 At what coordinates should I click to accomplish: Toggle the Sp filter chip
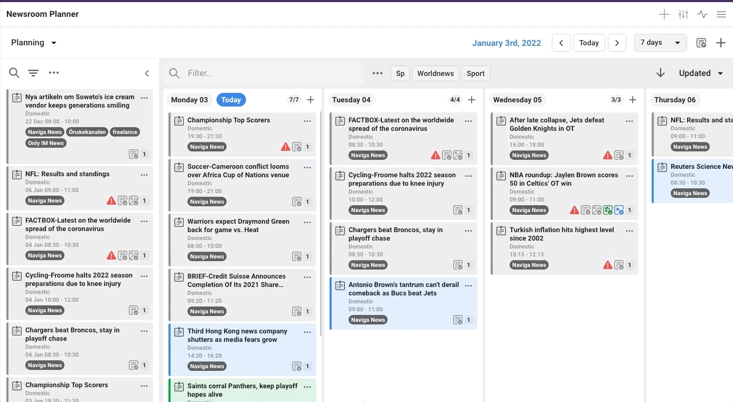(400, 73)
